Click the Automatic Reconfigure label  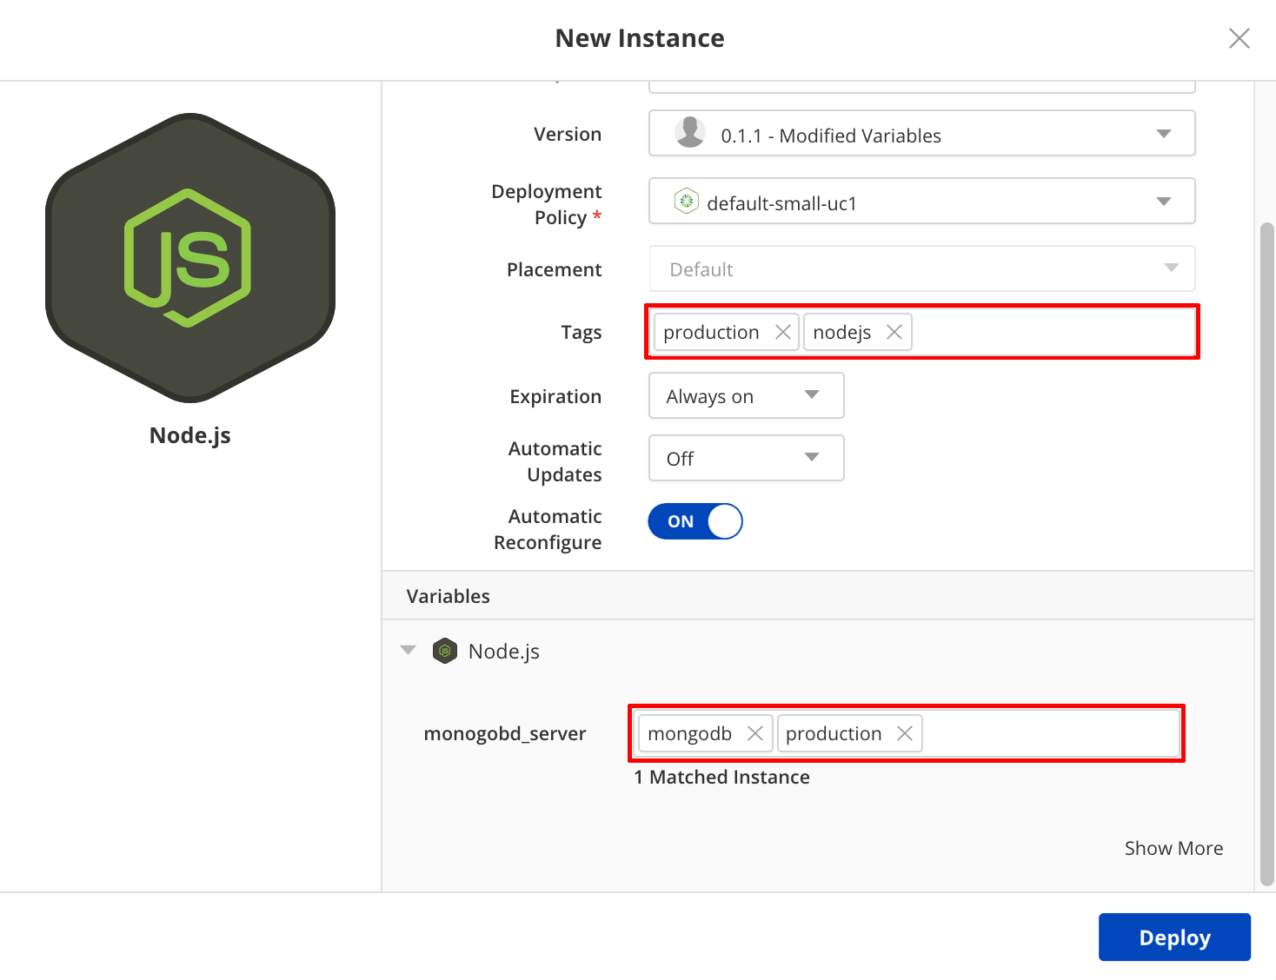[x=548, y=529]
